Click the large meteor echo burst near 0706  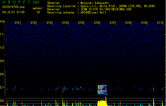pos(102,90)
